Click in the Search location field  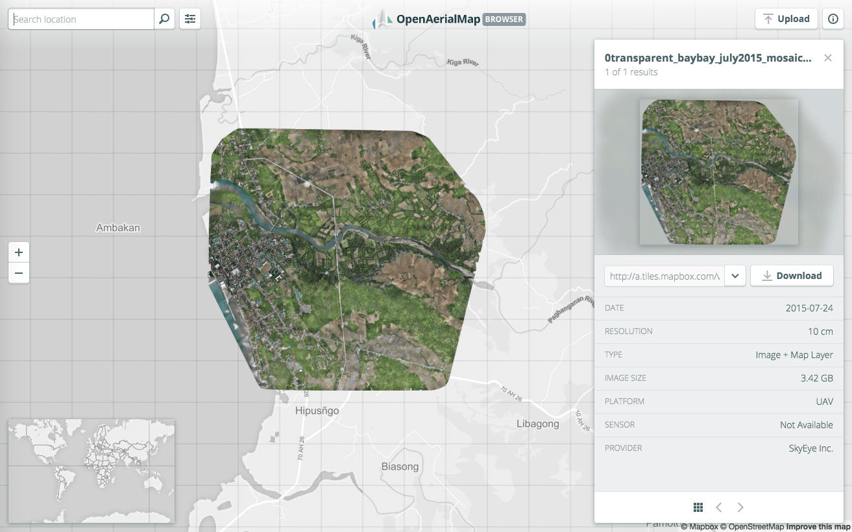(81, 19)
